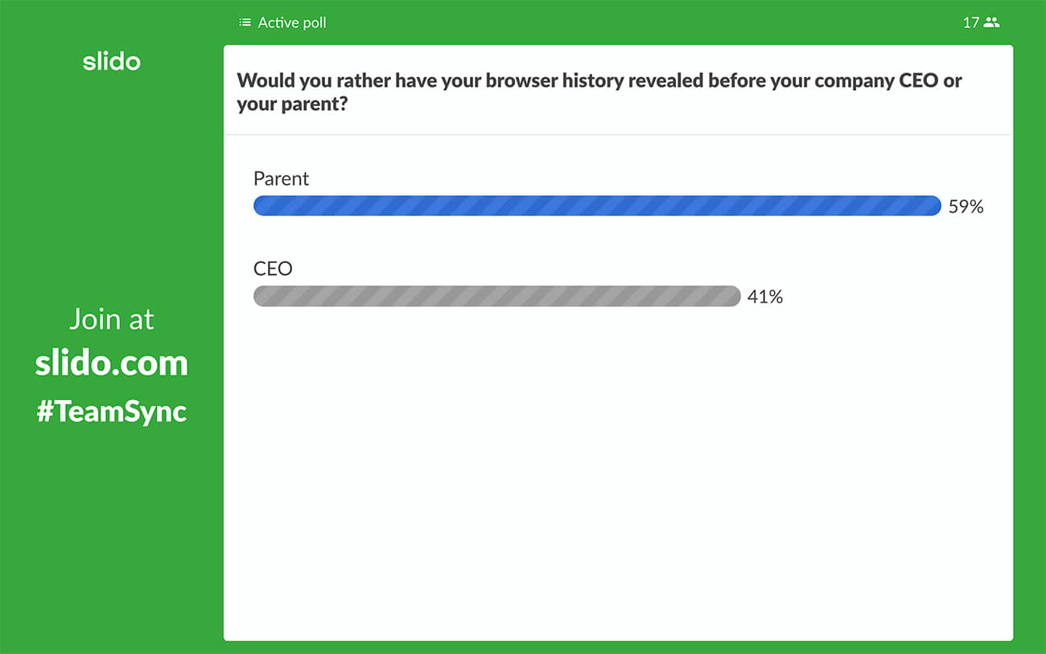Open the slido.com link
Screen dimensions: 1046x654
click(112, 364)
